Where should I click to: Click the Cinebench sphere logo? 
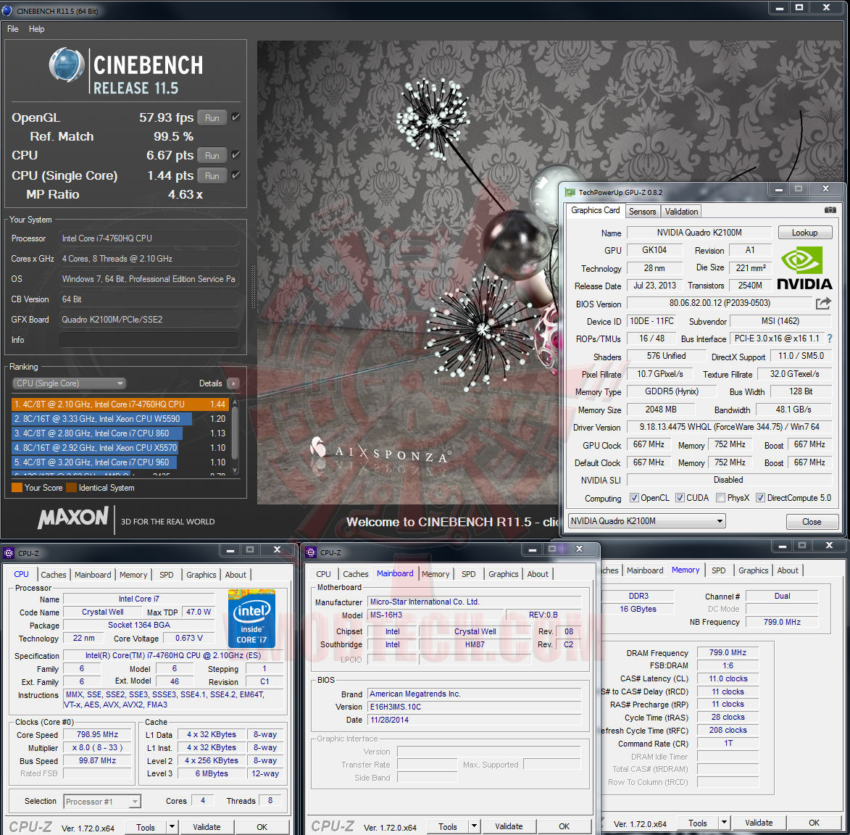(67, 65)
